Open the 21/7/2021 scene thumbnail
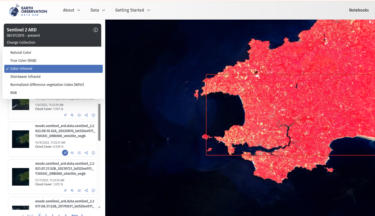 [21, 177]
